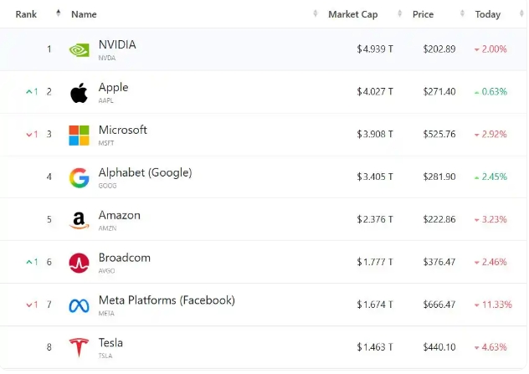Click the NVIDIA logo icon
Image resolution: width=529 pixels, height=374 pixels.
[x=79, y=49]
